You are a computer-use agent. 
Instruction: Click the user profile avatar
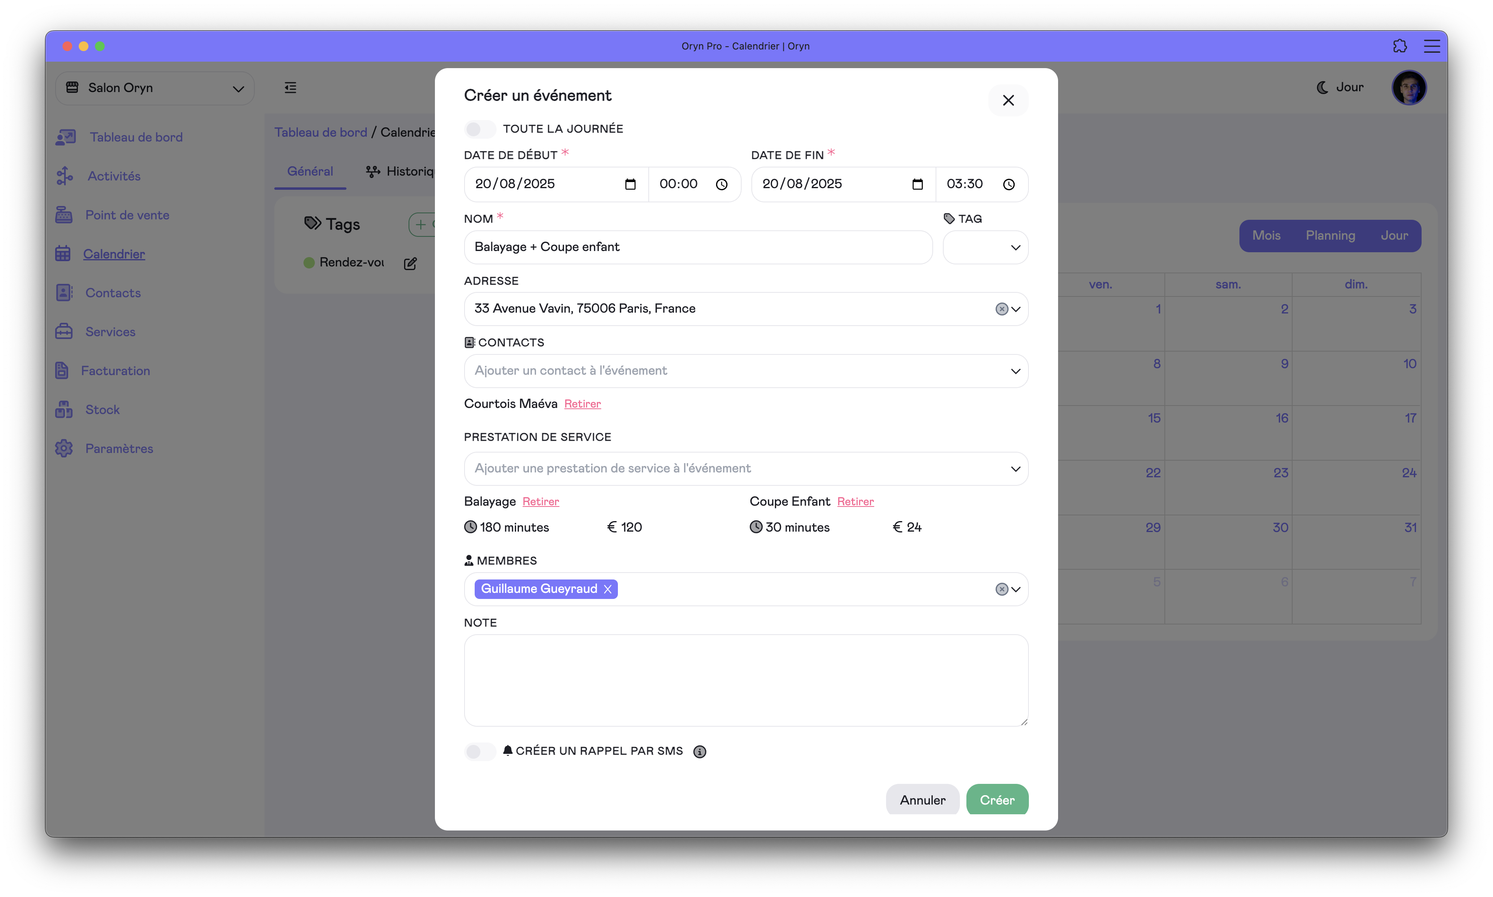coord(1408,88)
